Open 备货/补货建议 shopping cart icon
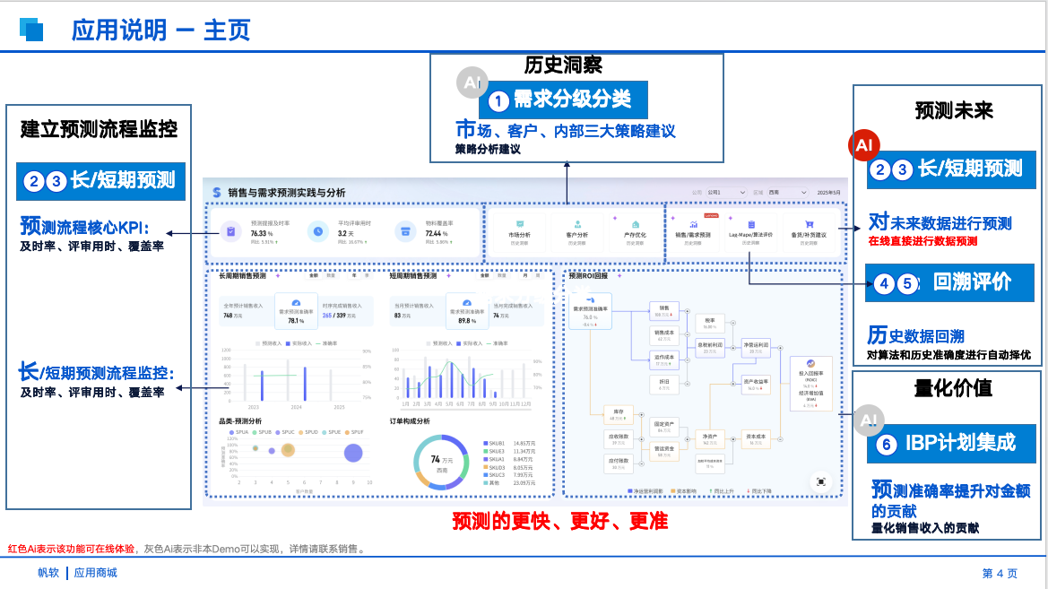1048x589 pixels. point(809,224)
